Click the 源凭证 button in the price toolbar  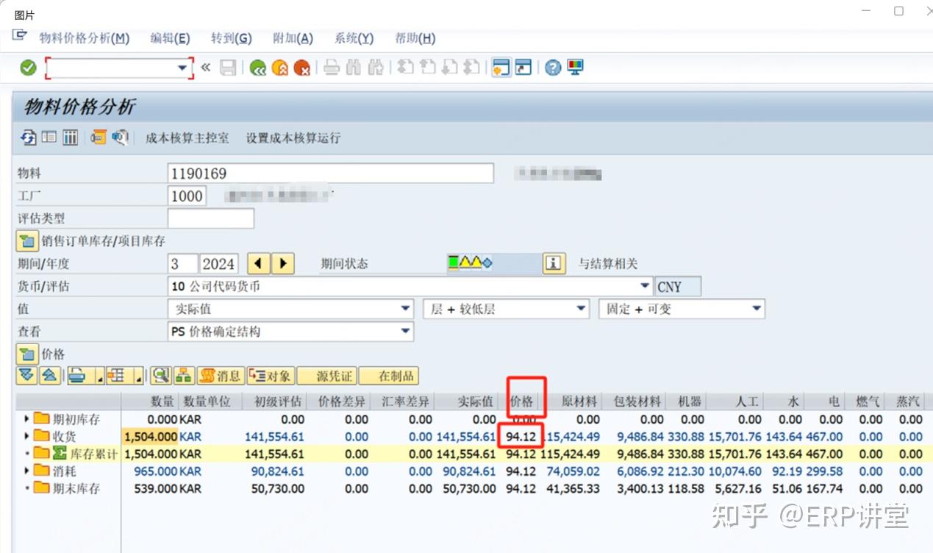pyautogui.click(x=326, y=376)
